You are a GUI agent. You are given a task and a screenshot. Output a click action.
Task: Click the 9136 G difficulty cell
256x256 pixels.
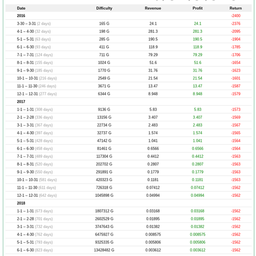click(x=104, y=110)
